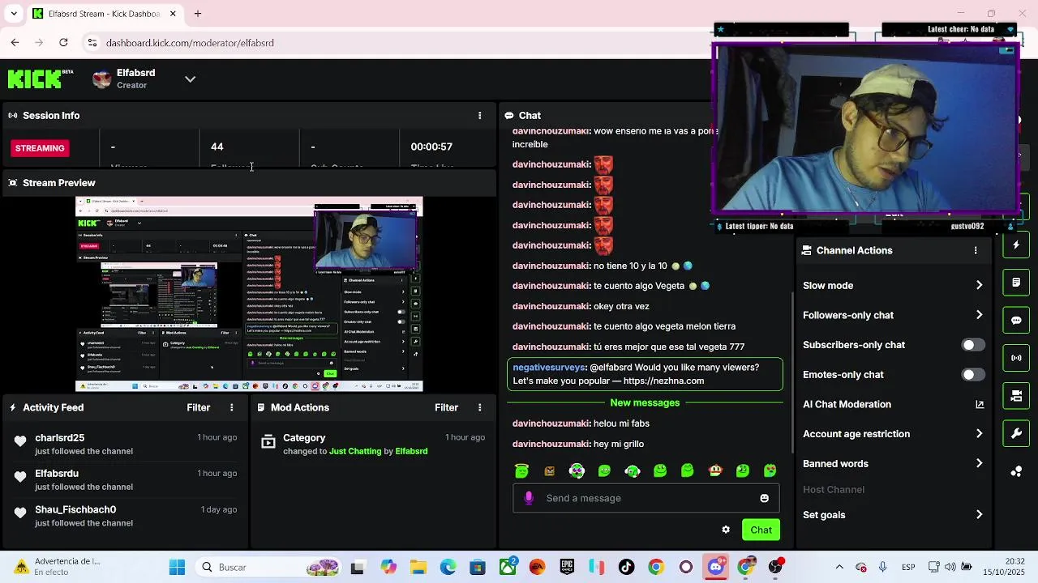The width and height of the screenshot is (1038, 583).
Task: Open Channel Actions three-dot menu
Action: tap(976, 250)
